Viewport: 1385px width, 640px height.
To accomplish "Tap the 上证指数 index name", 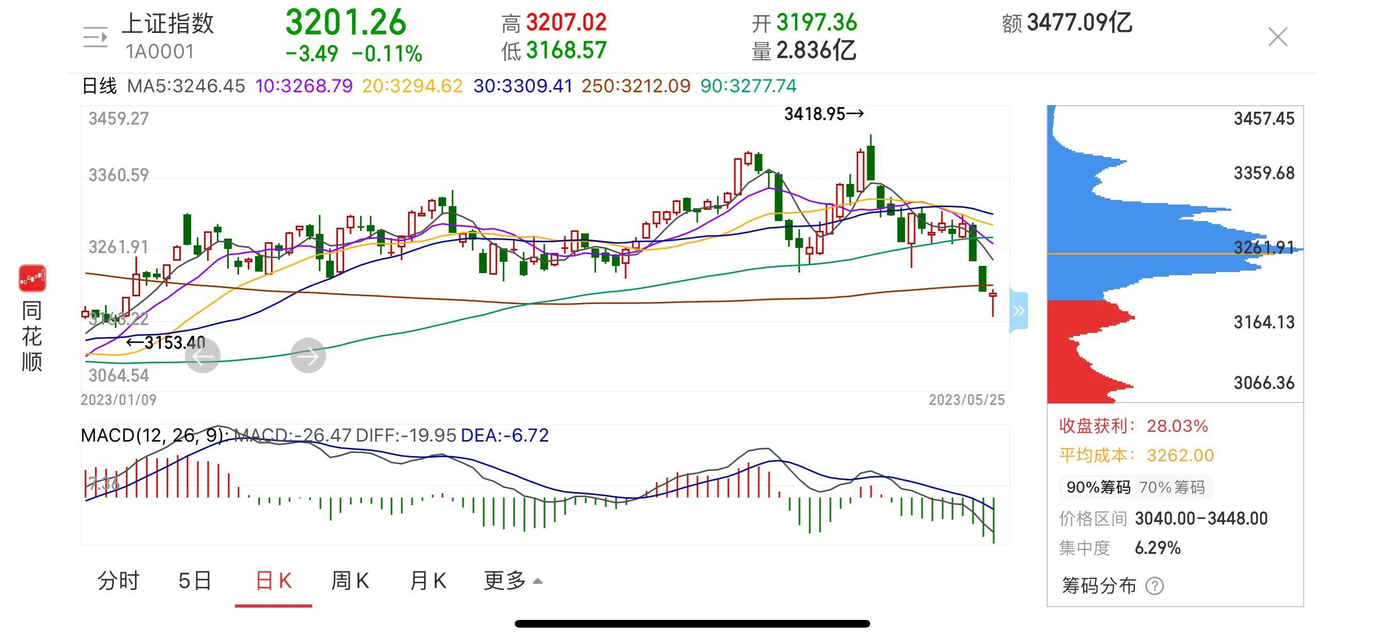I will pyautogui.click(x=168, y=24).
